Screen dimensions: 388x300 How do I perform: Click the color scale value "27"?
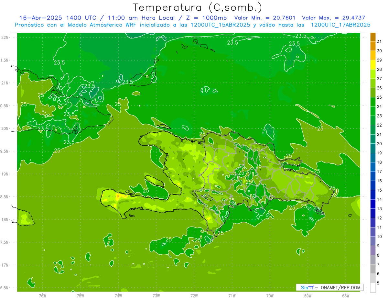(380, 79)
